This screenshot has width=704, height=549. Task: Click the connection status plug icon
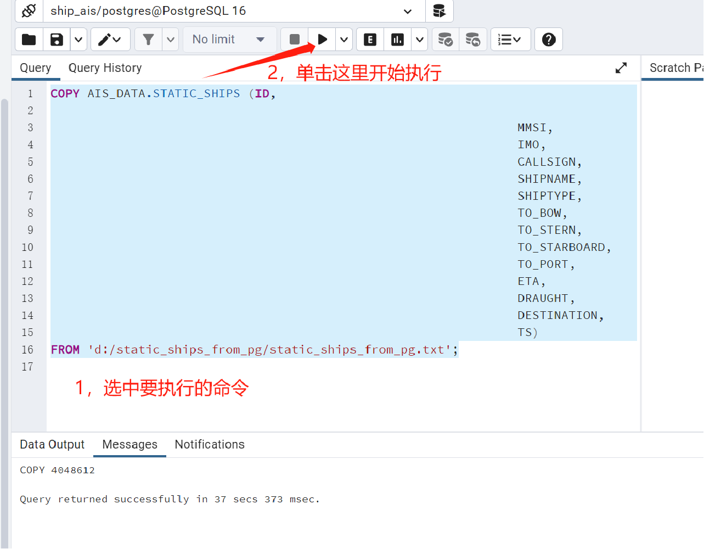pos(29,11)
